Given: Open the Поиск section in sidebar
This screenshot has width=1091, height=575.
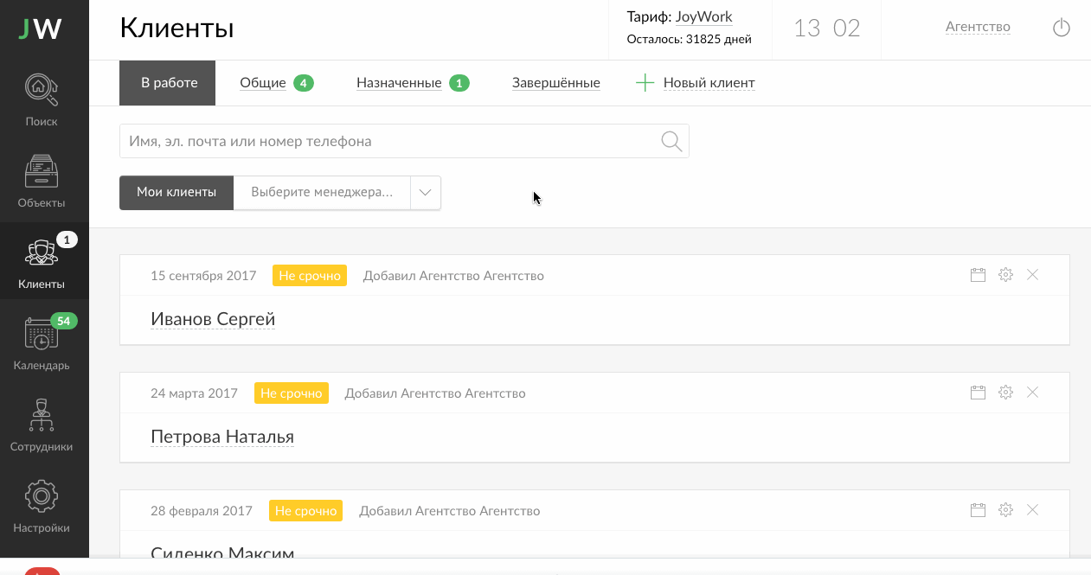Looking at the screenshot, I should point(42,99).
